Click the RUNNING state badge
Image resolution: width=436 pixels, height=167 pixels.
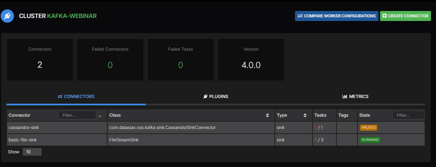point(370,140)
